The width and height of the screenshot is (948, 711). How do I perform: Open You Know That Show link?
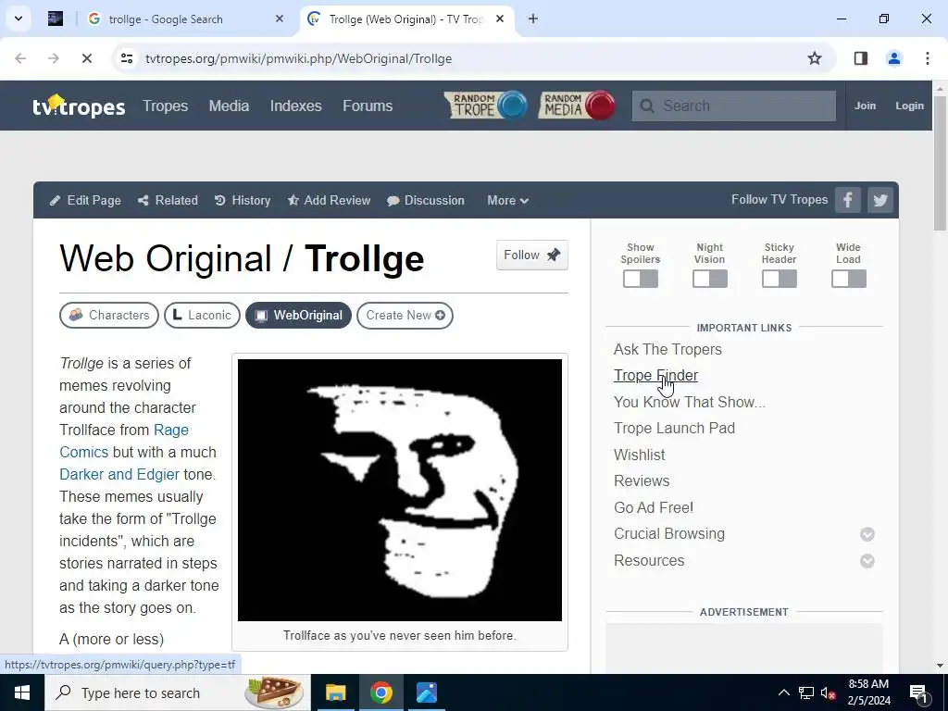coord(689,402)
